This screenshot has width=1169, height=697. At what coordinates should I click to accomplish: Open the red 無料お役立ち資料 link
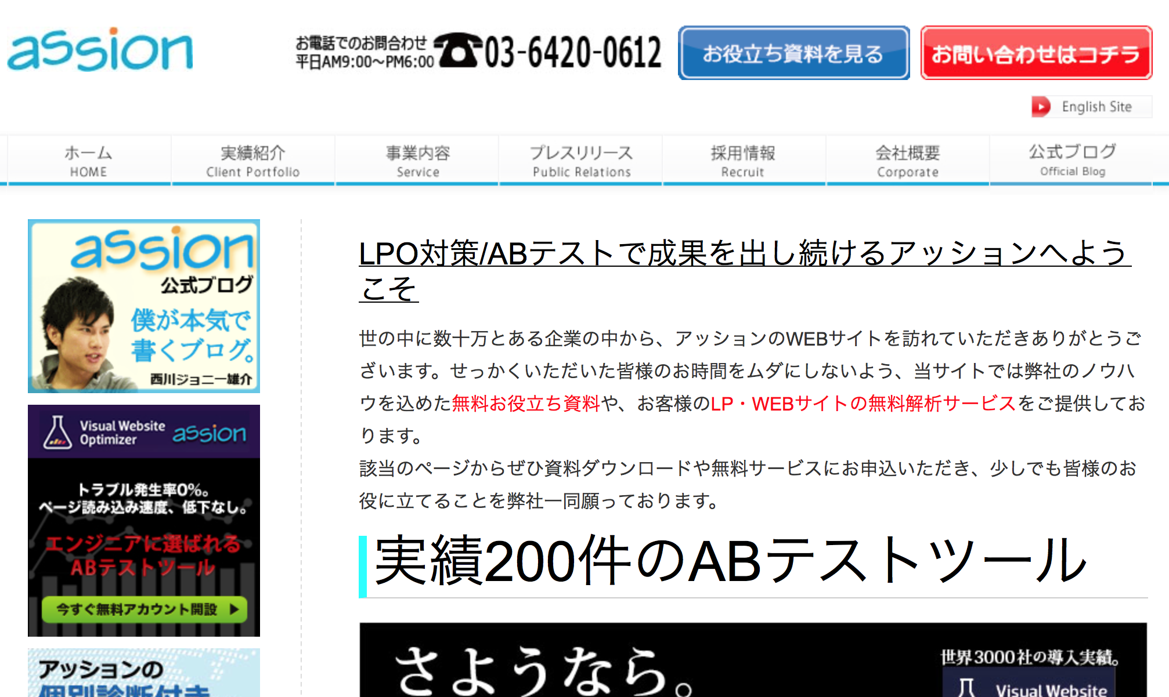[525, 403]
